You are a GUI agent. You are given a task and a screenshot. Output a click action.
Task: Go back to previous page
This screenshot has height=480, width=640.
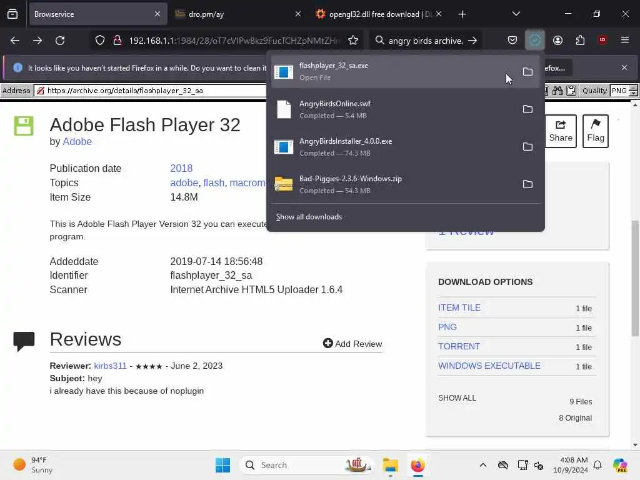15,41
